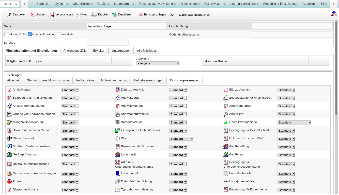The height and width of the screenshot is (195, 339).
Task: Click the Beschreibung input field
Action: coord(292,26)
